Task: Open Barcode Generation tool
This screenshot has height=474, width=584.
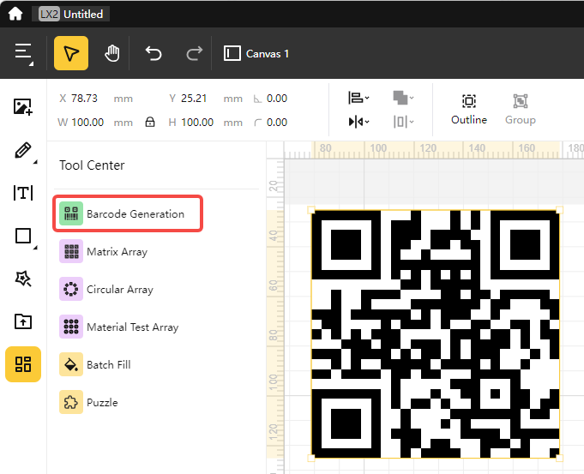Action: tap(128, 213)
